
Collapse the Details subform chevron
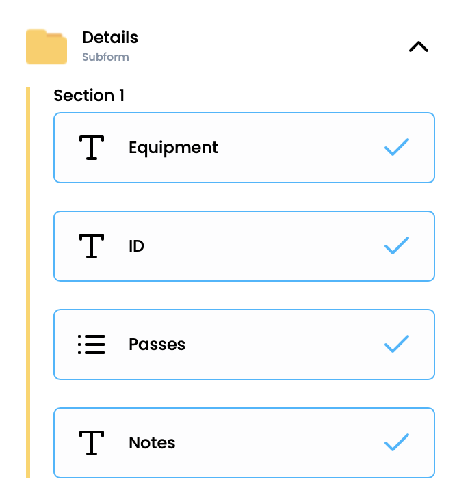[x=418, y=47]
